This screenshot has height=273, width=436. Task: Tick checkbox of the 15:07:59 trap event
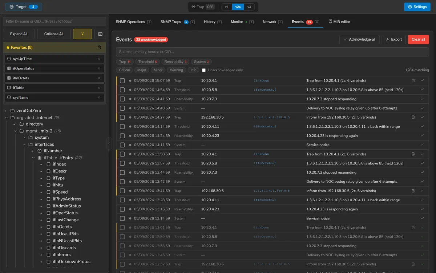click(122, 80)
